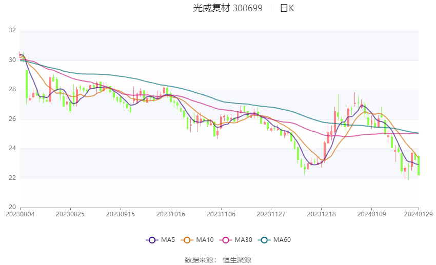The width and height of the screenshot is (436, 265).
Task: Select the 日K chart type label
Action: 287,8
